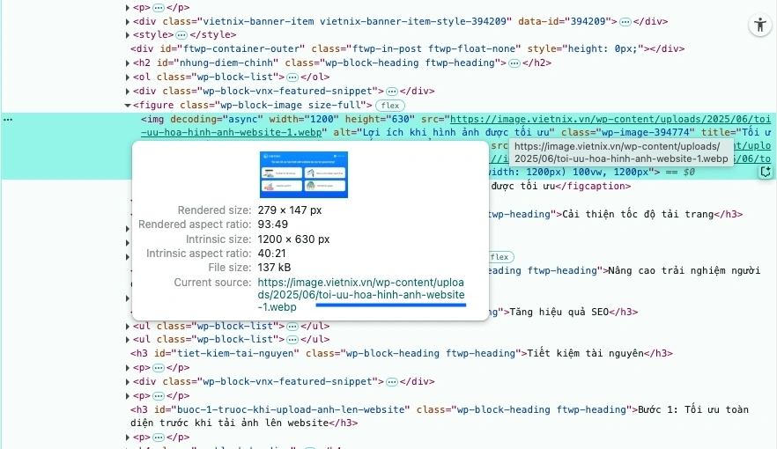Expand the ol wp-block-list node
The width and height of the screenshot is (777, 449).
pyautogui.click(x=128, y=77)
